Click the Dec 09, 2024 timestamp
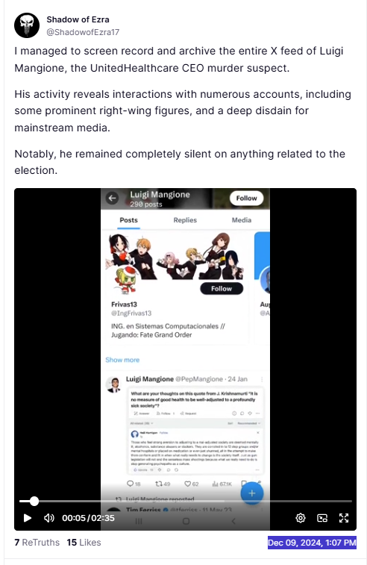 312,543
